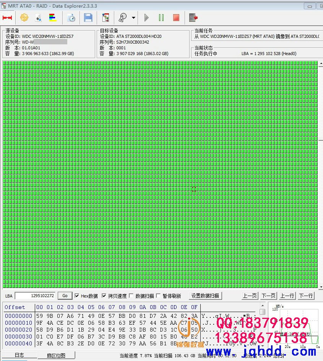Uncheck the Hex数据 checkbox
The image size is (323, 361).
point(77,296)
